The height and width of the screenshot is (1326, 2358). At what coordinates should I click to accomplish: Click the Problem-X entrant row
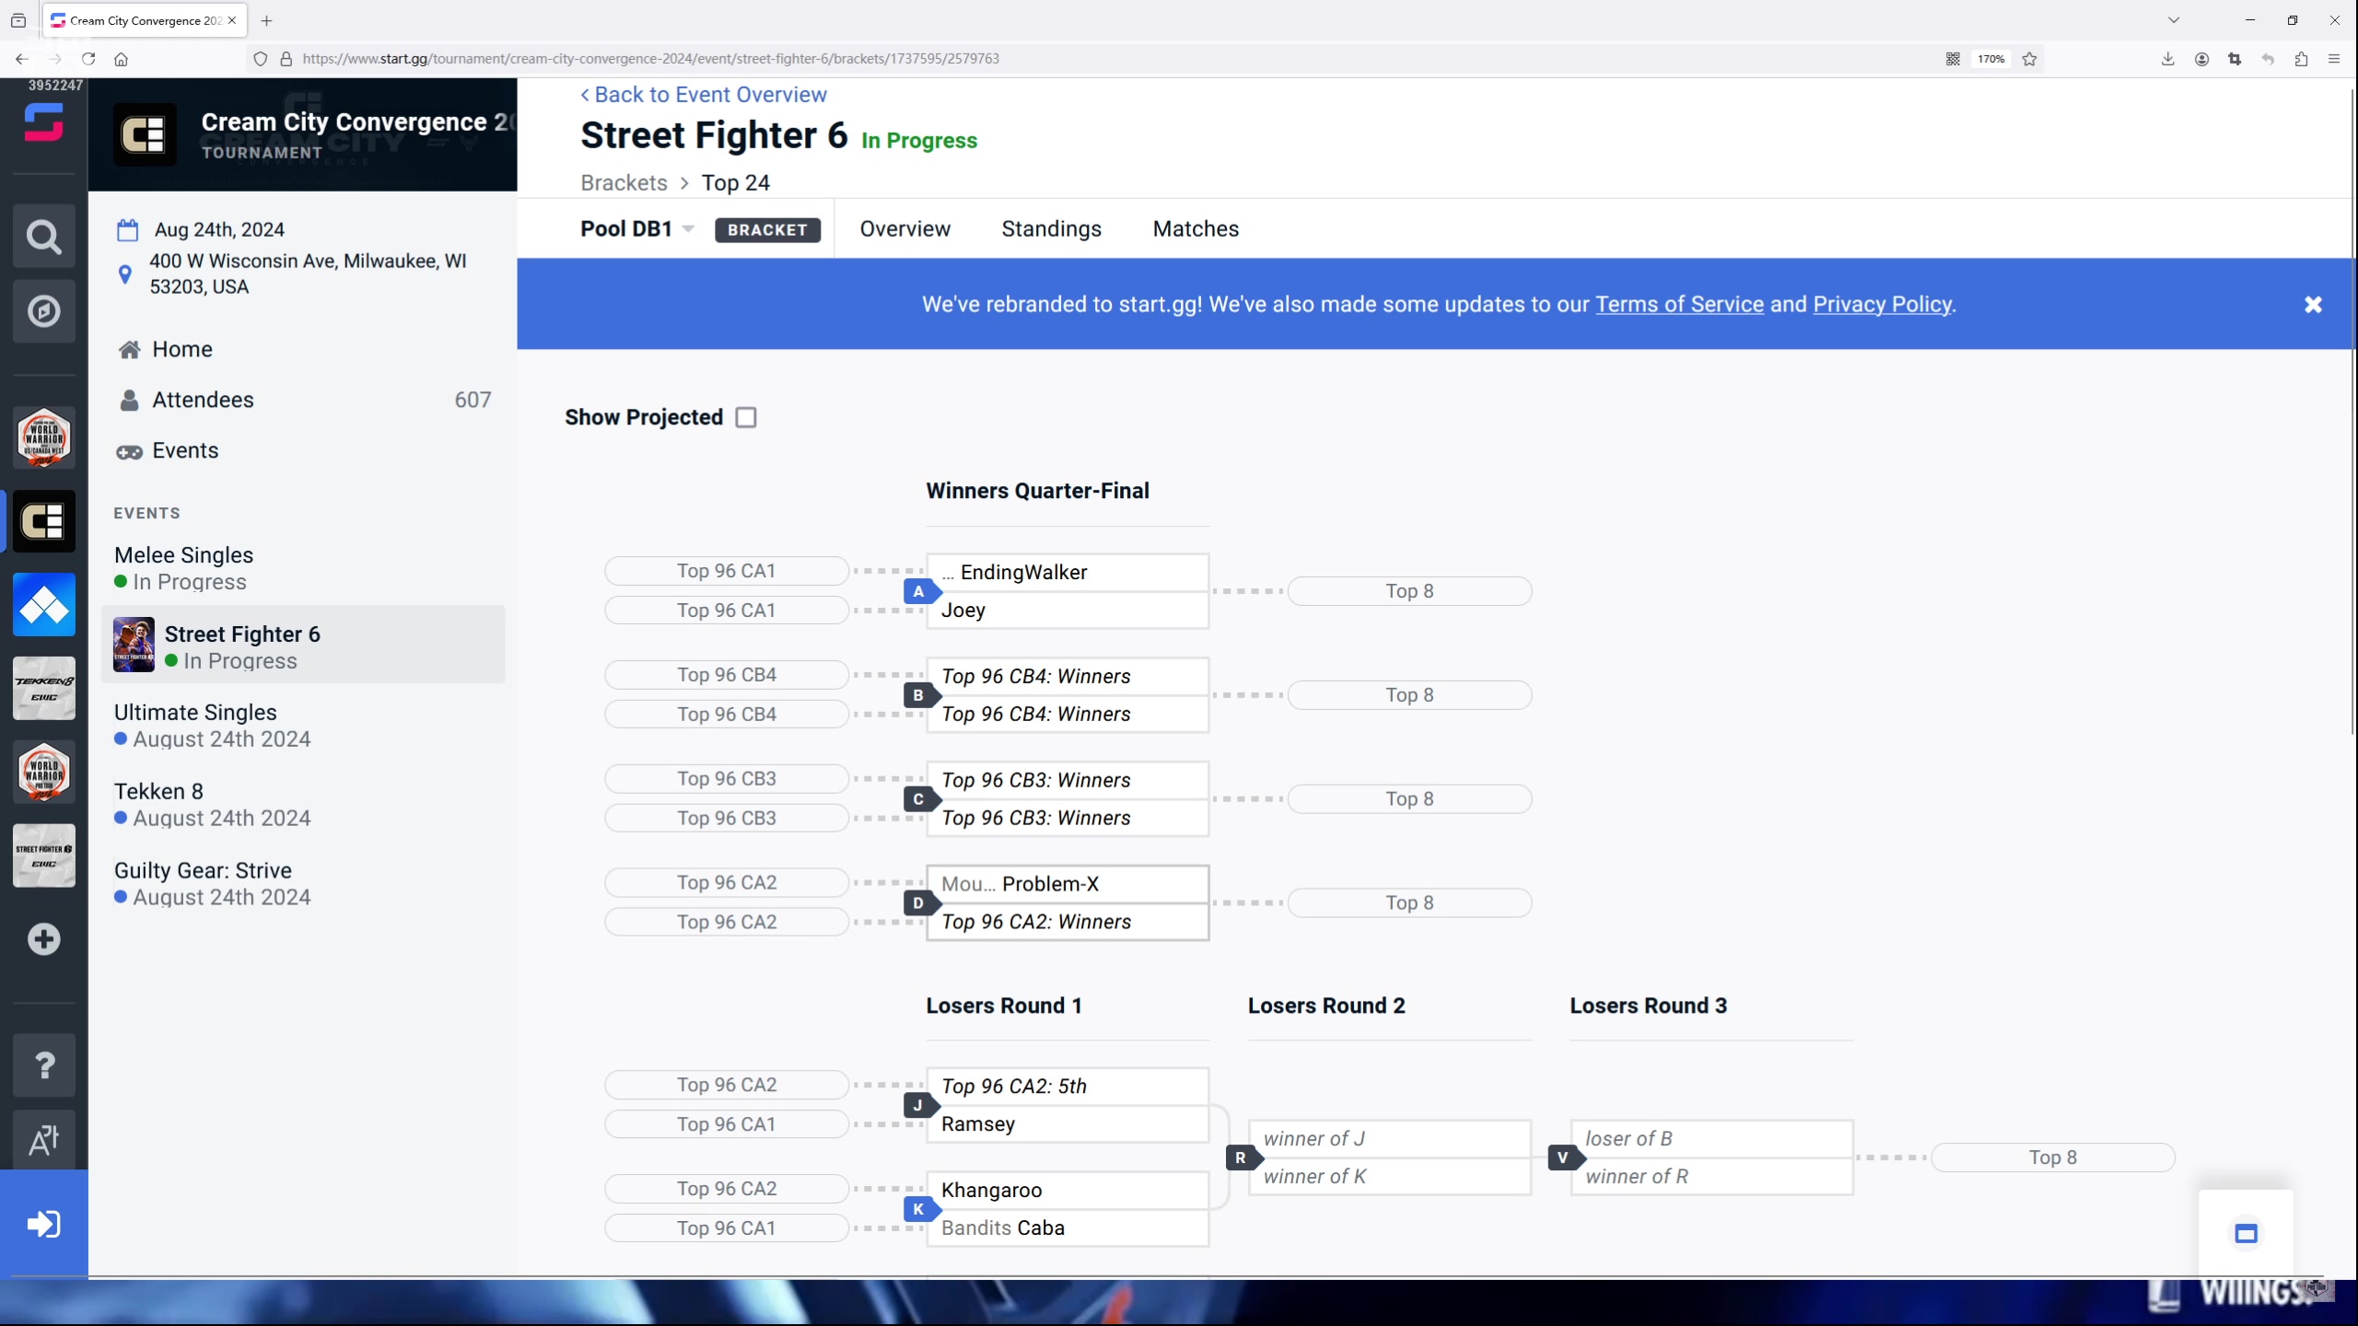(1068, 884)
